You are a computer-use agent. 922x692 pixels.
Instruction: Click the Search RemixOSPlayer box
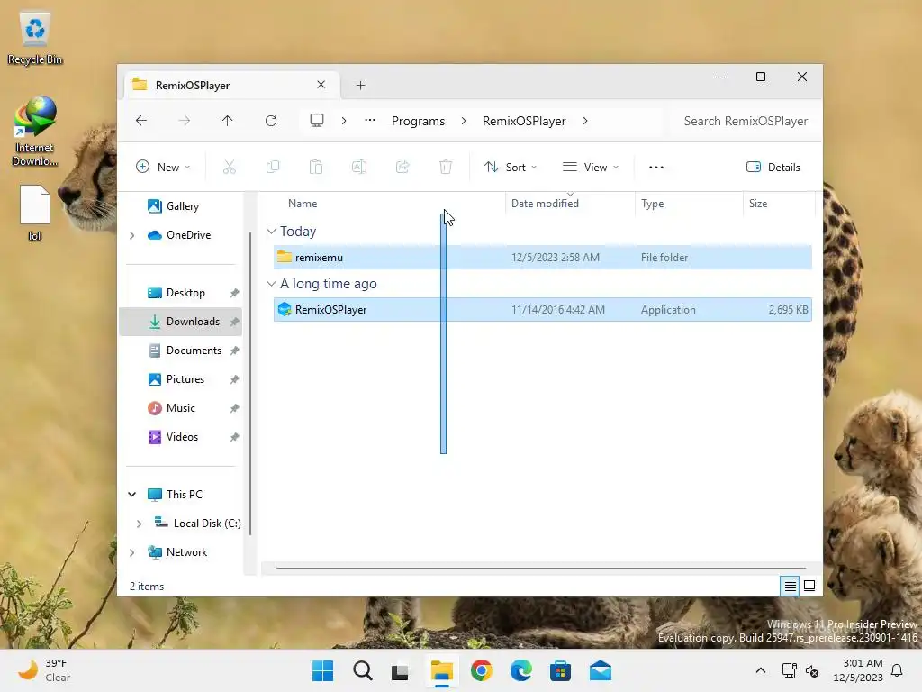(745, 121)
